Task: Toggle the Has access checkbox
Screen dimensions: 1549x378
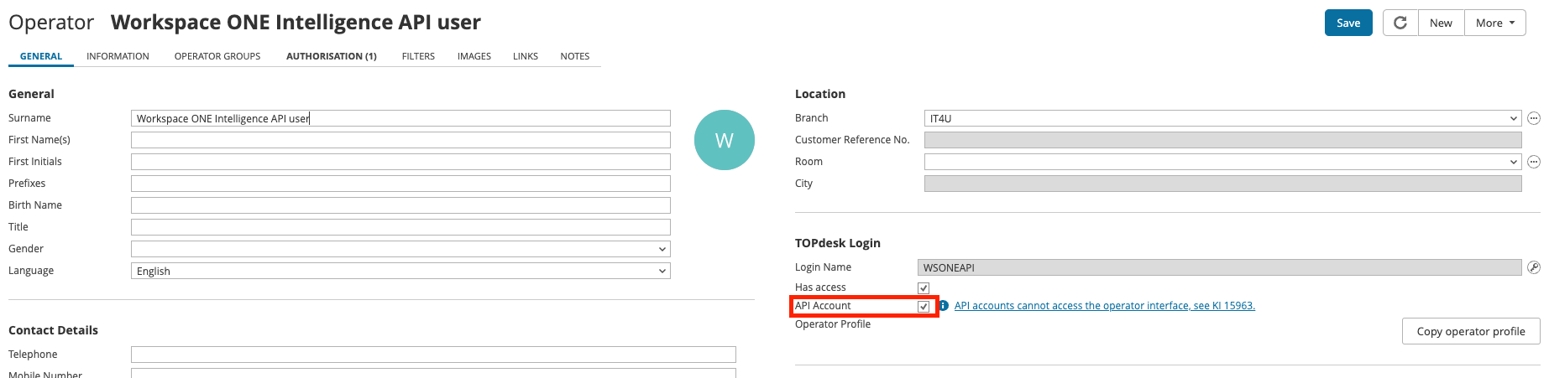Action: [924, 287]
